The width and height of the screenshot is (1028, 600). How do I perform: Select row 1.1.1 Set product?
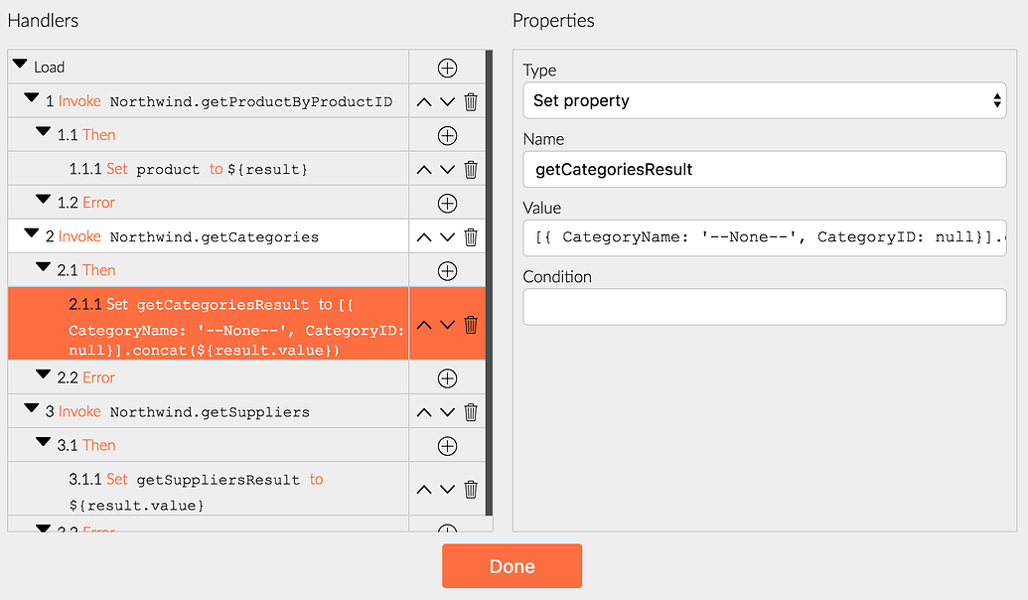click(x=209, y=169)
